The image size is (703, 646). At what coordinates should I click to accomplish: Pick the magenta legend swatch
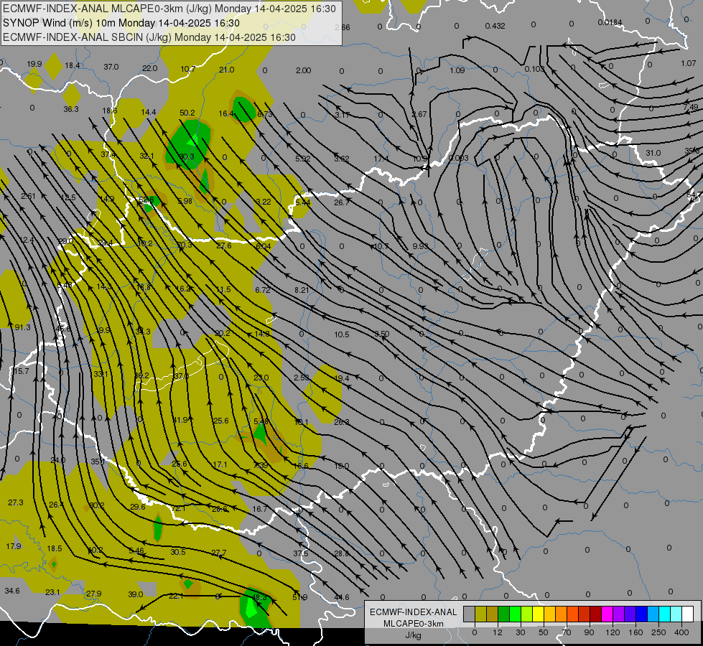tap(607, 614)
